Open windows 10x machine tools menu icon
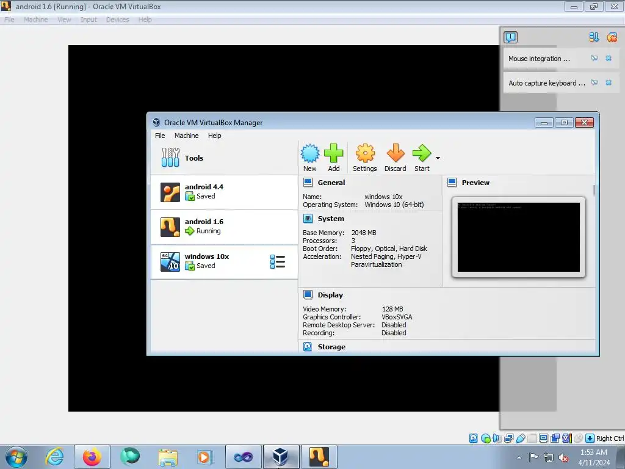The height and width of the screenshot is (469, 625). click(x=278, y=262)
